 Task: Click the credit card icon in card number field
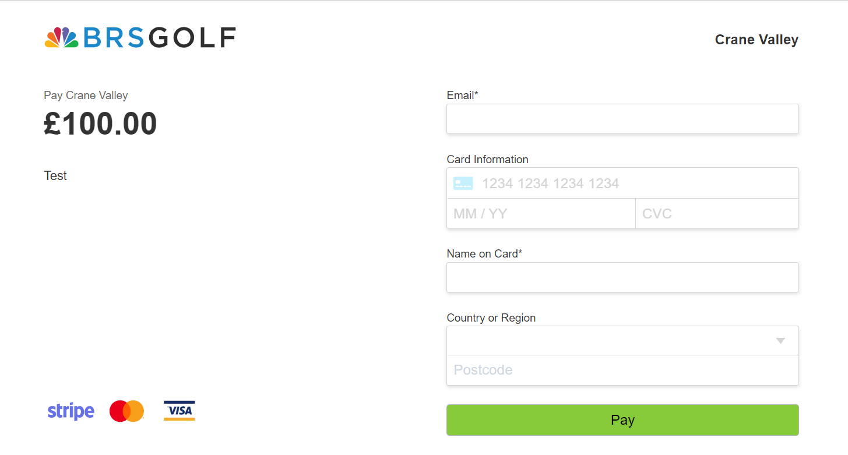pyautogui.click(x=463, y=184)
